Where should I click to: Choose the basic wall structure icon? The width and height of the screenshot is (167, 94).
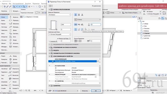point(76,15)
